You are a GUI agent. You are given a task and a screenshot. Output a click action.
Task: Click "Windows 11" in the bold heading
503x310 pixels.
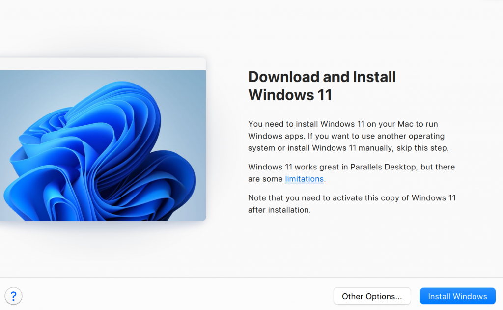(x=290, y=94)
